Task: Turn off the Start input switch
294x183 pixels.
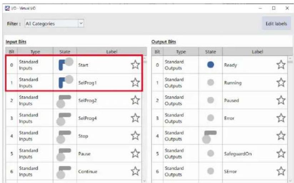Action: pyautogui.click(x=66, y=64)
